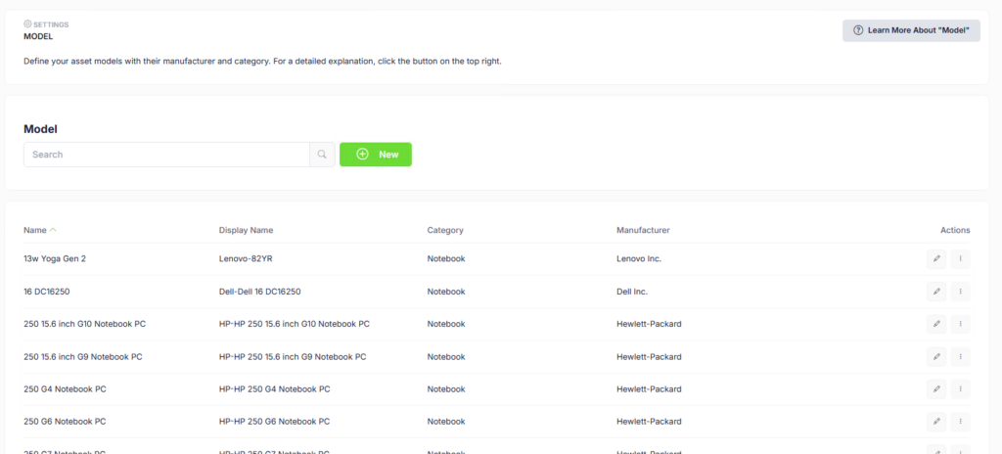The image size is (1002, 454).
Task: Open more options for 16 DC16250
Action: click(960, 292)
